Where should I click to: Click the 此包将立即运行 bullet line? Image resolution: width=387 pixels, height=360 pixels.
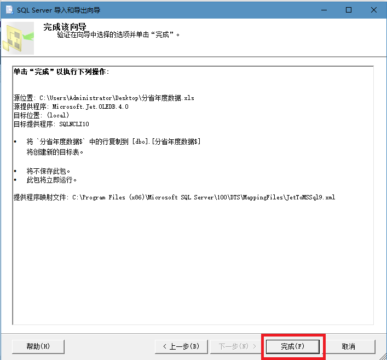click(x=51, y=180)
